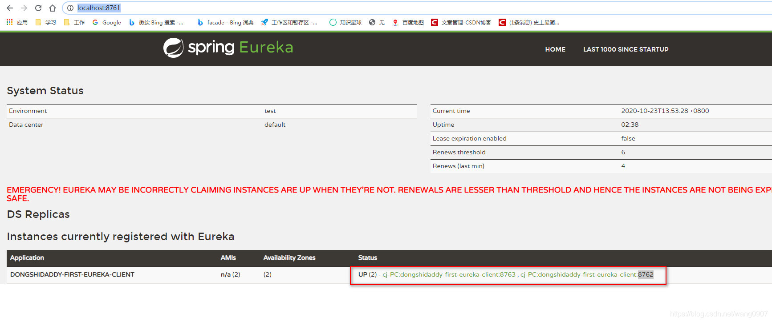Click the environment value test
772x322 pixels.
(270, 111)
